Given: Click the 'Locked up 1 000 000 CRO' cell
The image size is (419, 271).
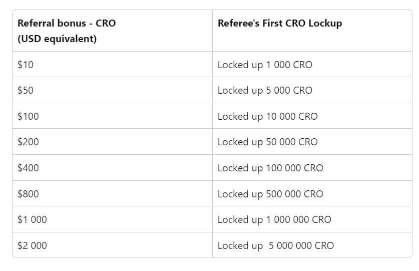Looking at the screenshot, I should 274,219.
